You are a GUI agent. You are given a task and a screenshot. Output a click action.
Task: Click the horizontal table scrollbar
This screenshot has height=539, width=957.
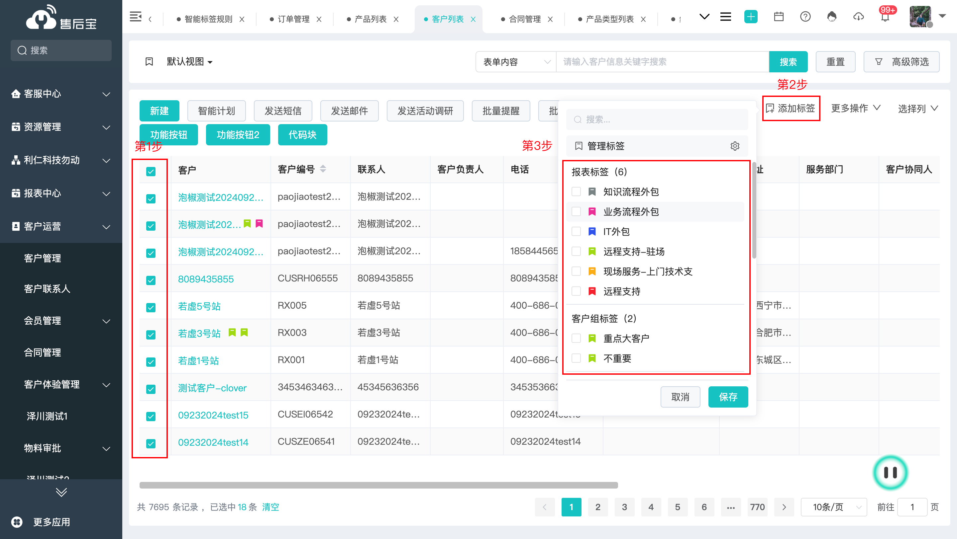click(x=378, y=485)
